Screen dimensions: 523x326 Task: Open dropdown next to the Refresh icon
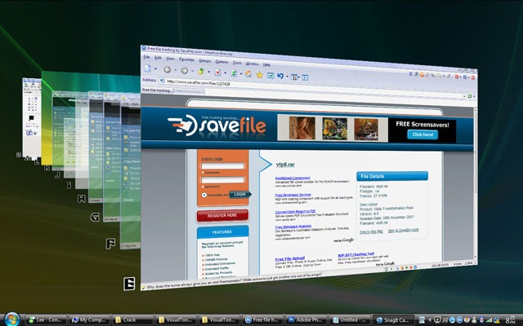coord(241,73)
